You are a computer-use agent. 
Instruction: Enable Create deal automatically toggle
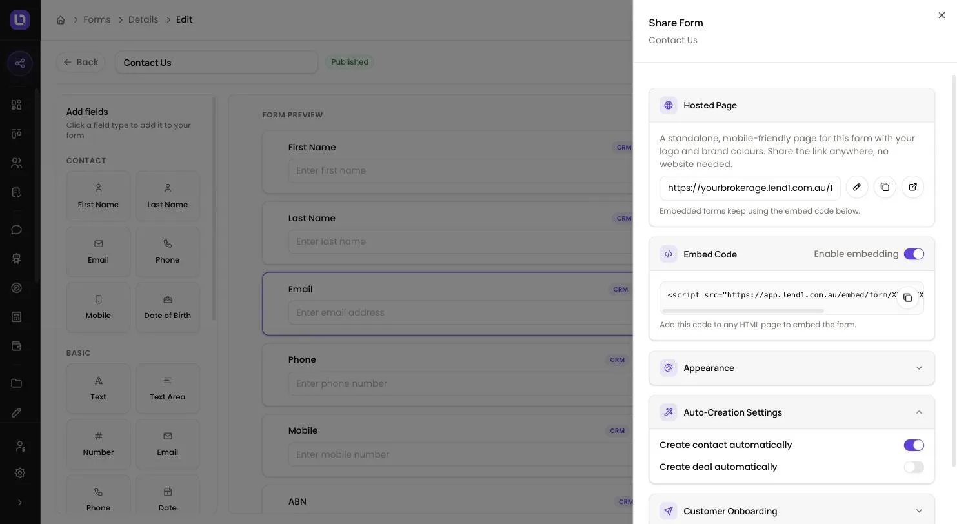(914, 467)
